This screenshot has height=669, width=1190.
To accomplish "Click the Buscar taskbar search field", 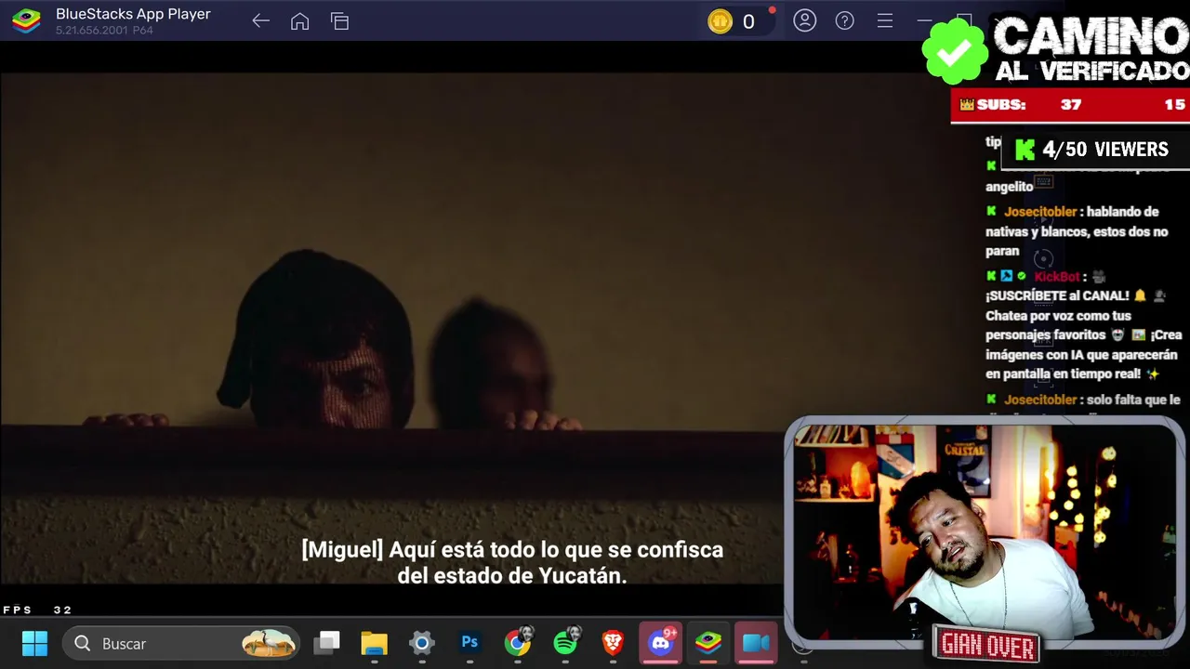I will (181, 643).
